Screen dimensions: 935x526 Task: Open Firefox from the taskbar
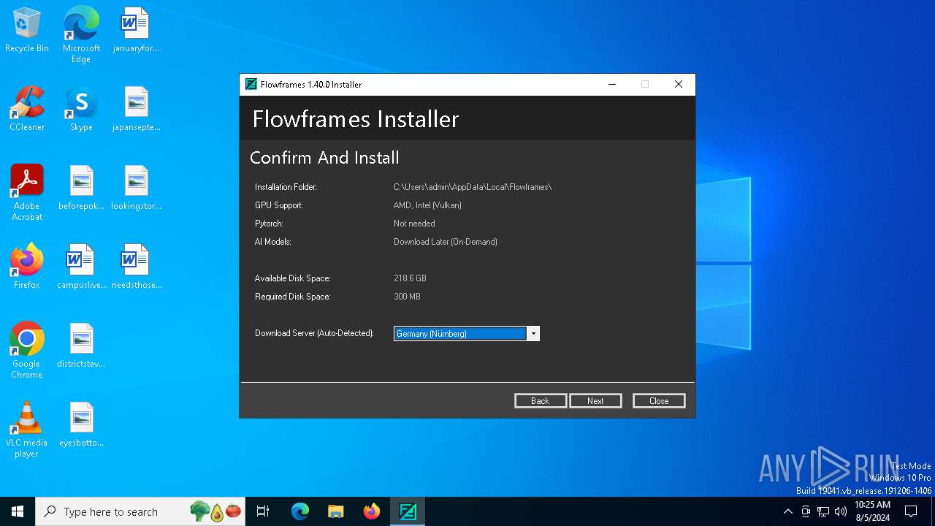click(x=372, y=511)
